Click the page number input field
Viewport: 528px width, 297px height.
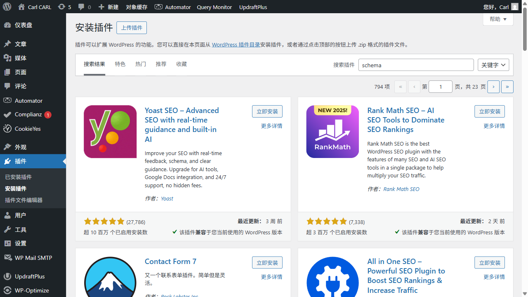[440, 87]
